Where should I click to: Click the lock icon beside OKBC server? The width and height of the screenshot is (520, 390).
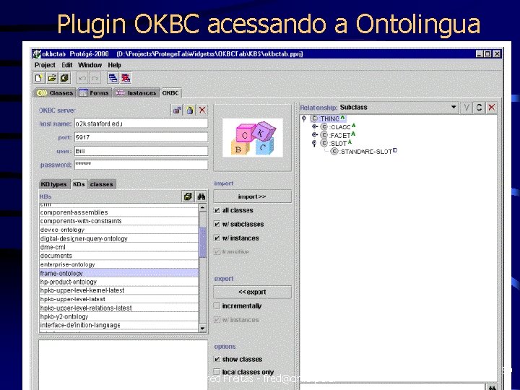pyautogui.click(x=190, y=110)
